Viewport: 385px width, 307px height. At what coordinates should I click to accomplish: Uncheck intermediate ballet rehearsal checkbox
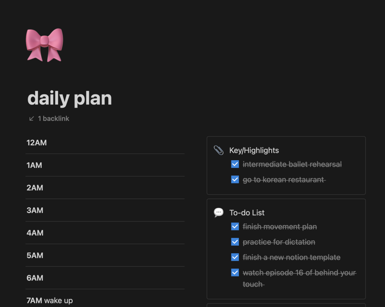tap(235, 164)
